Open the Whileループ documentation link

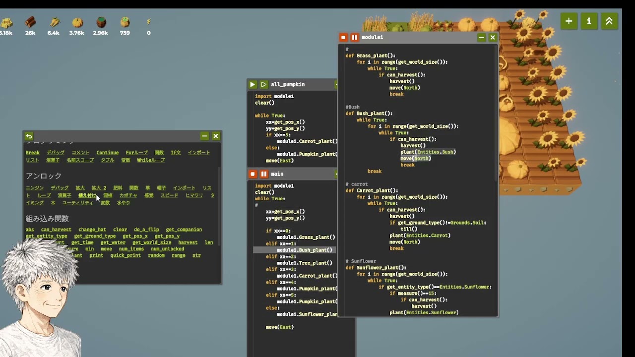click(x=151, y=160)
